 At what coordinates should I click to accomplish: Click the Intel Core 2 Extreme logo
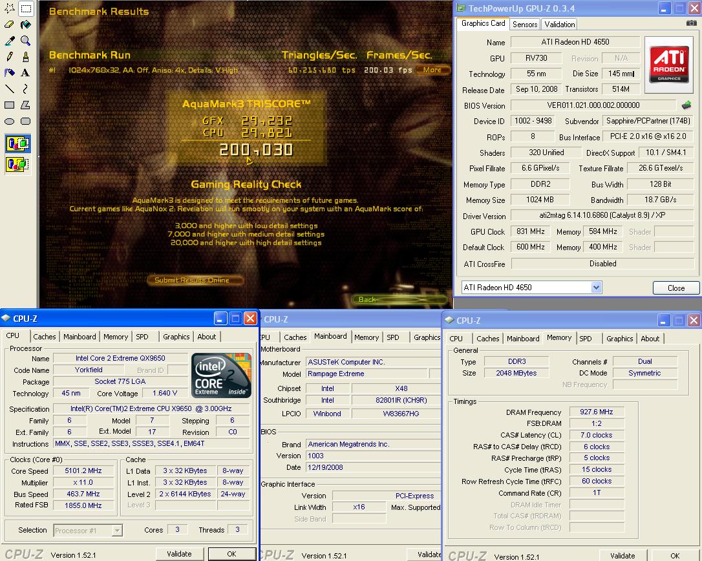(x=221, y=376)
